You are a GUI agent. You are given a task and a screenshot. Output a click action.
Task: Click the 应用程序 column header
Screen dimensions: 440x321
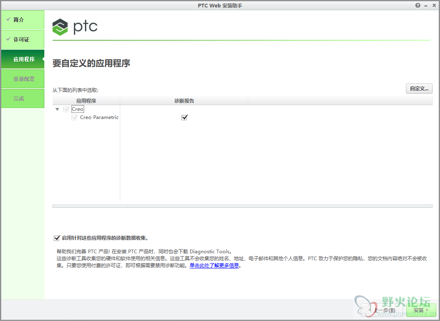[x=86, y=101]
